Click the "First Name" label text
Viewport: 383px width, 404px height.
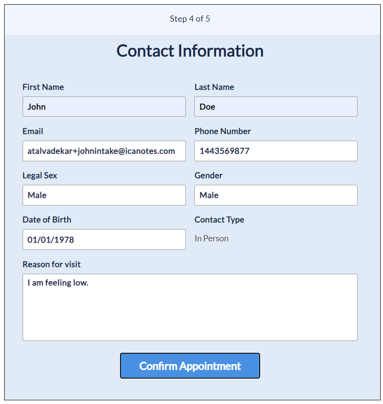click(x=43, y=87)
